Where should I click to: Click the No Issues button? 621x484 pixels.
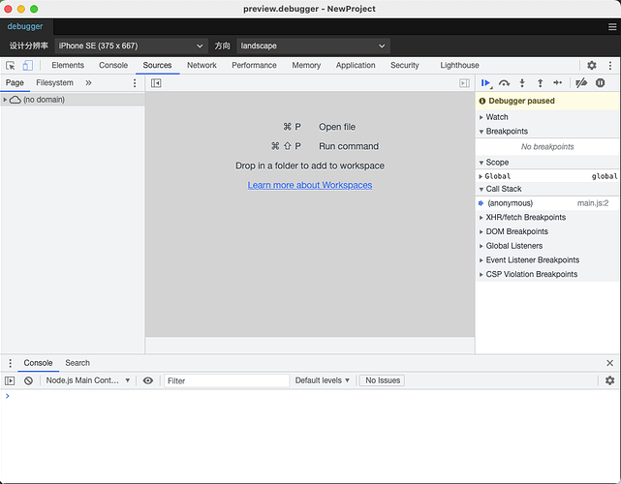pyautogui.click(x=382, y=380)
